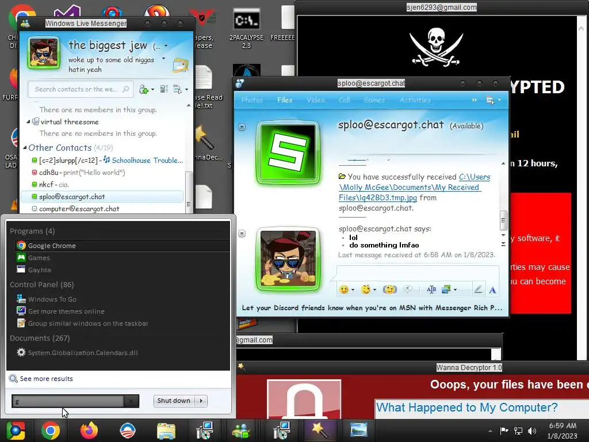Click the Google Chrome taskbar icon
The height and width of the screenshot is (442, 589).
tap(51, 430)
